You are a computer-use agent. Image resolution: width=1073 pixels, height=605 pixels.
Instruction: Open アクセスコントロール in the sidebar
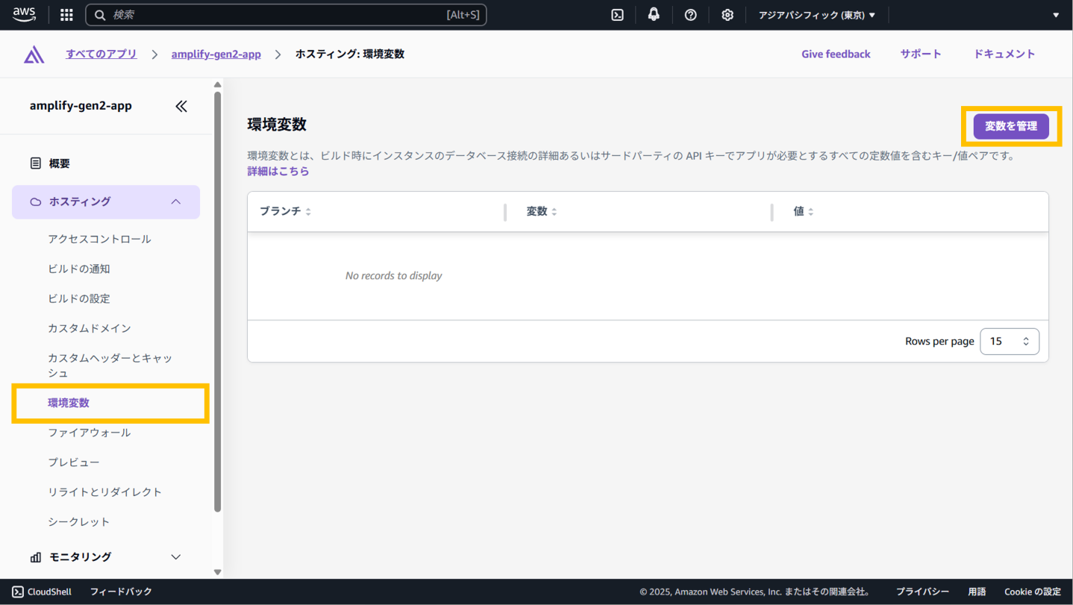(99, 239)
